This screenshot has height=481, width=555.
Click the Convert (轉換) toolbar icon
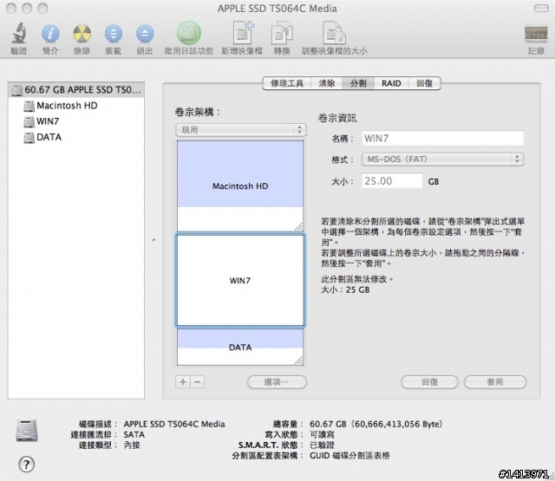(x=282, y=33)
